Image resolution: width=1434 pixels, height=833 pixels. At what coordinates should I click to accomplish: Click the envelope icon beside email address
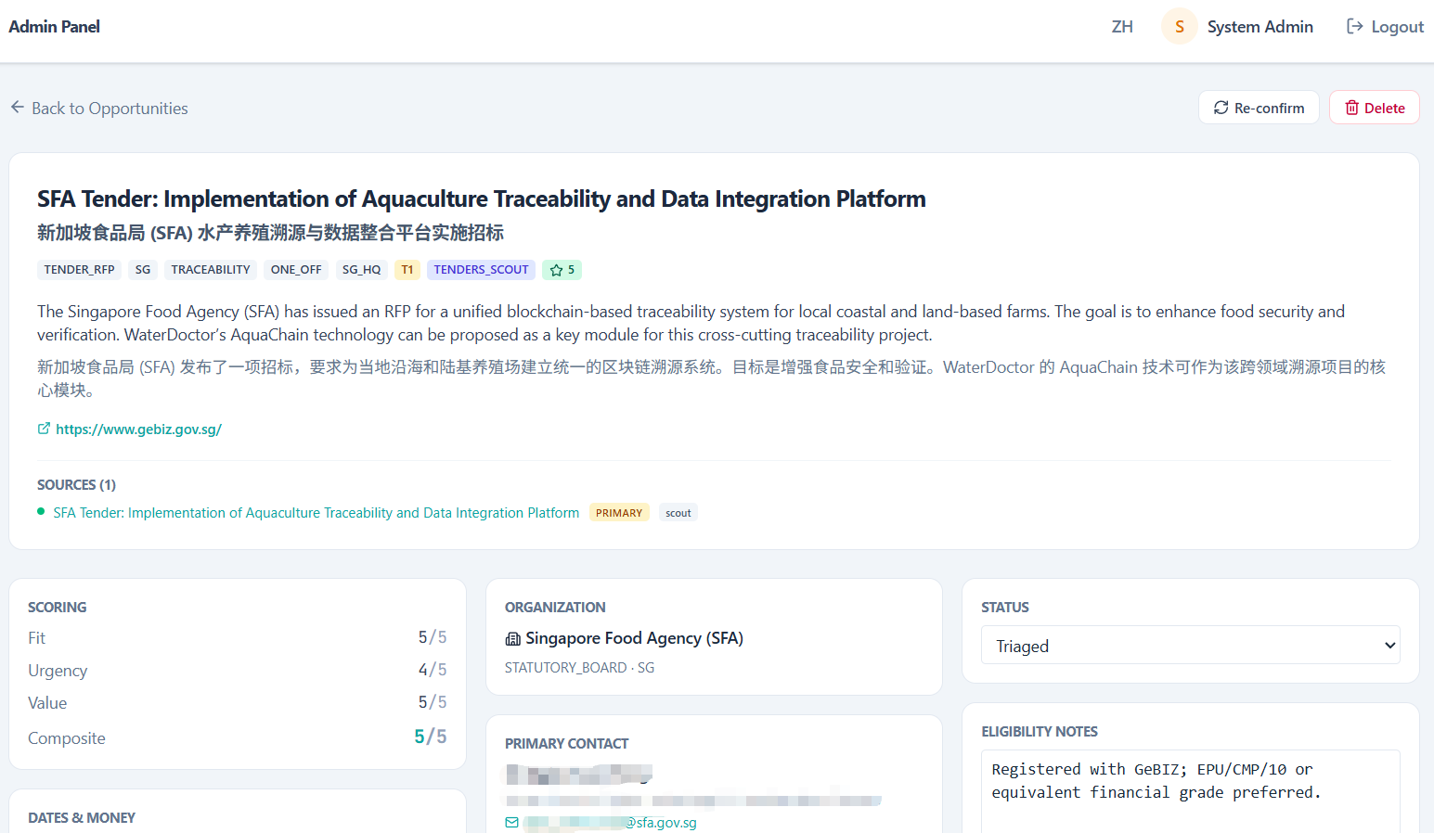click(x=512, y=822)
